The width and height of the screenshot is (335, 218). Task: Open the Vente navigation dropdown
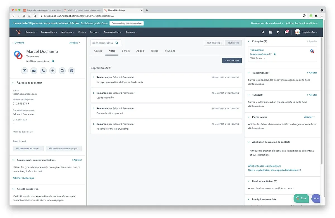click(82, 32)
